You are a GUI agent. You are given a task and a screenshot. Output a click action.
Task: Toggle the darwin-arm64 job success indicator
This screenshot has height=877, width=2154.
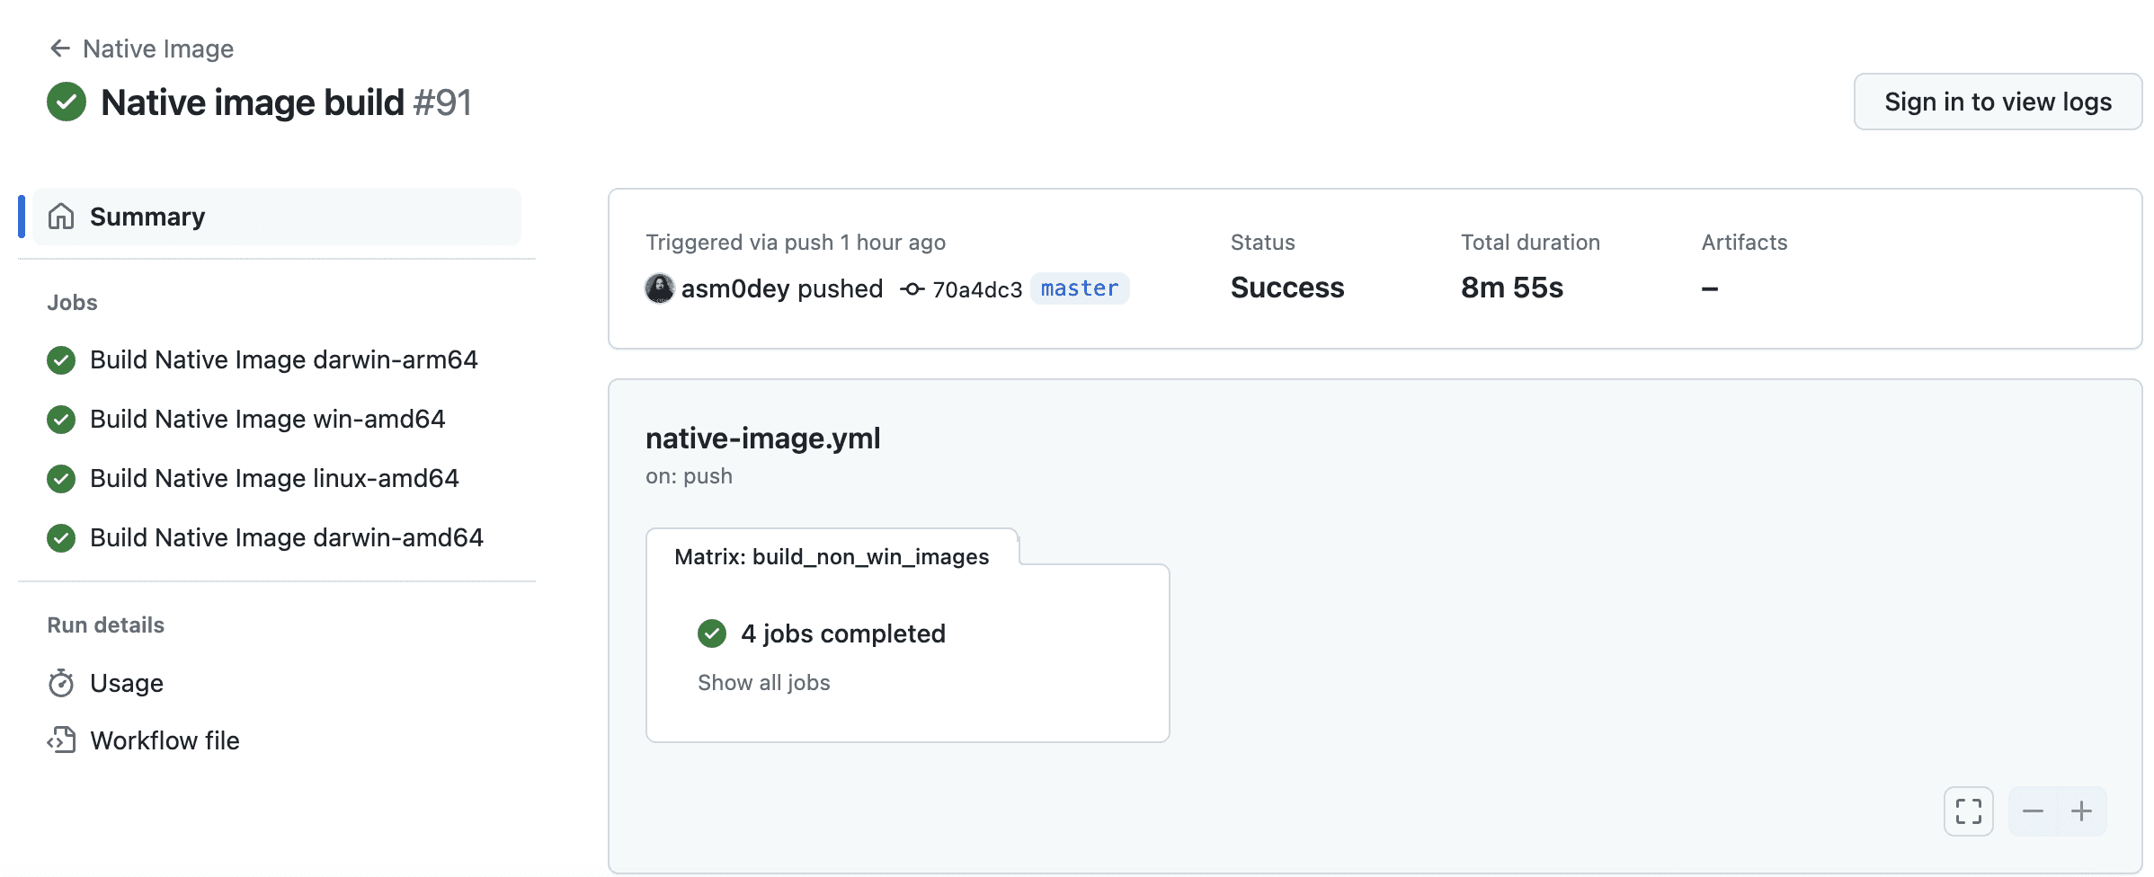[60, 359]
